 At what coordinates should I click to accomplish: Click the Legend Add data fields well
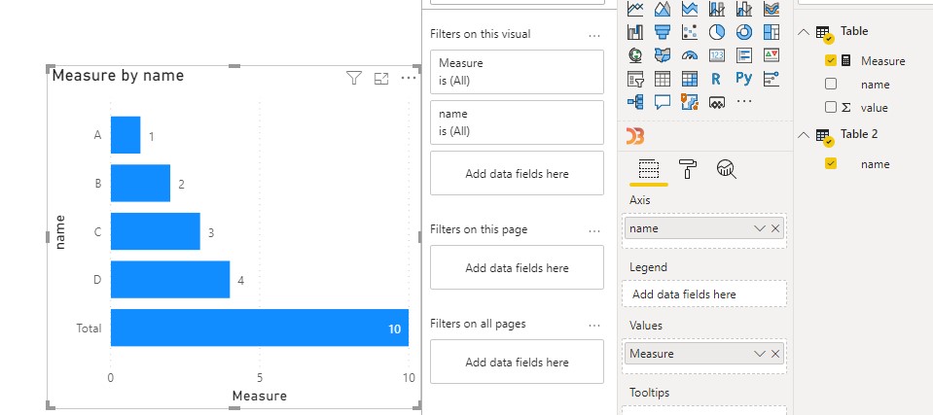704,294
